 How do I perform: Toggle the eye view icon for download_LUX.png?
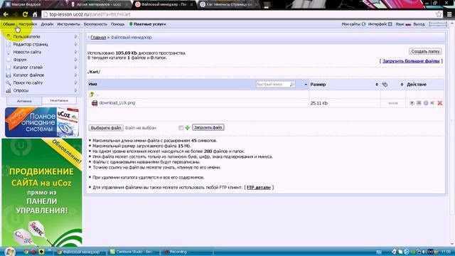[x=412, y=103]
